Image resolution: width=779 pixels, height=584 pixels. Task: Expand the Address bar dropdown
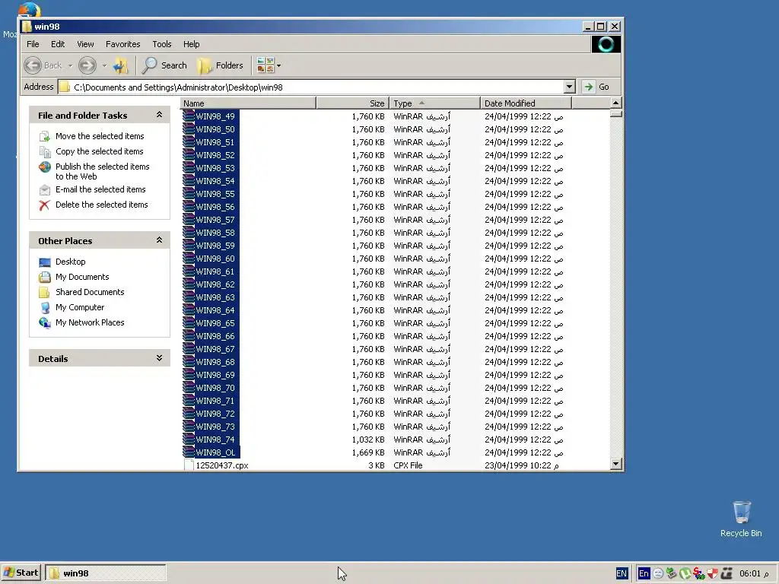[x=569, y=87]
